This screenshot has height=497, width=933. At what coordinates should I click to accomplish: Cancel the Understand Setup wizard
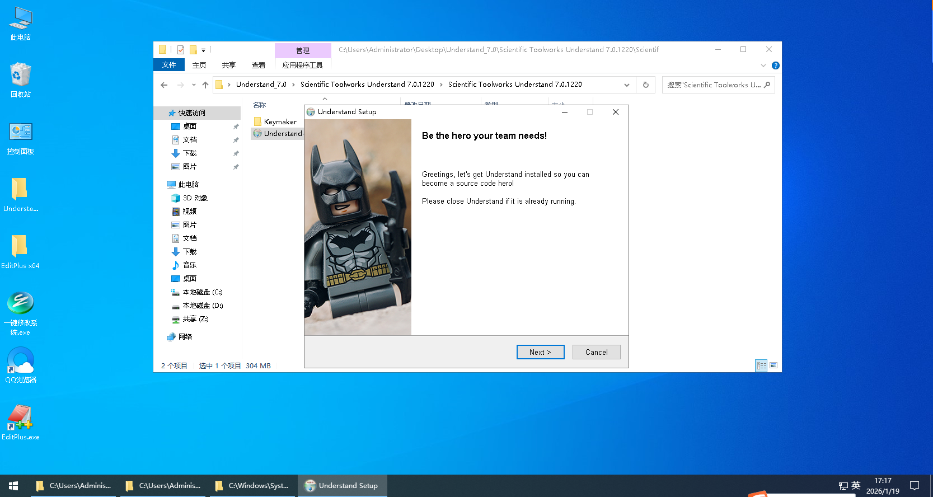tap(596, 352)
